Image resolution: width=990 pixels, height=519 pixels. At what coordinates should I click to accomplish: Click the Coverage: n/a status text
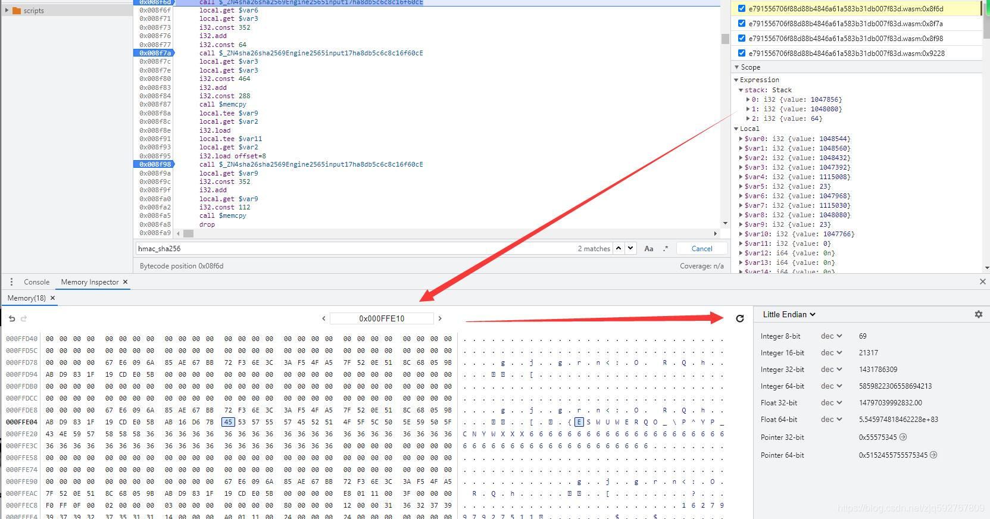tap(702, 266)
